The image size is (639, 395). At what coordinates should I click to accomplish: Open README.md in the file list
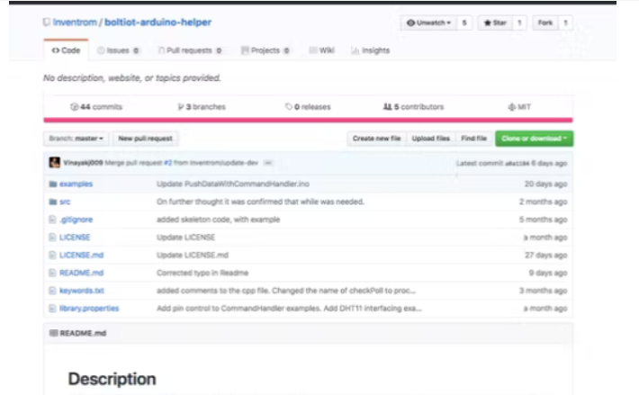tap(82, 273)
